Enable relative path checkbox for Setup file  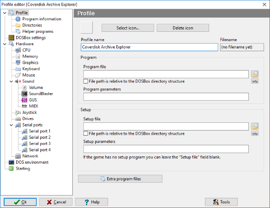coord(85,133)
